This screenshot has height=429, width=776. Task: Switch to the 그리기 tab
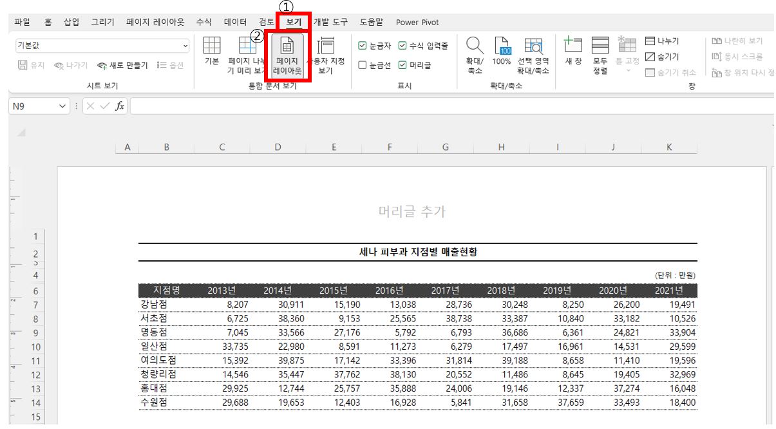click(102, 22)
